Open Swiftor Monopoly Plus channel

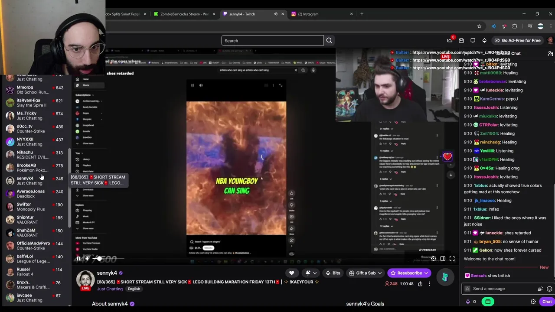point(35,207)
